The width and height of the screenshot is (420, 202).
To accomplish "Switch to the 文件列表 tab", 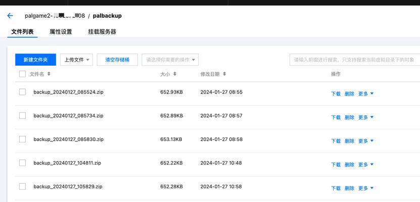I will [x=22, y=32].
